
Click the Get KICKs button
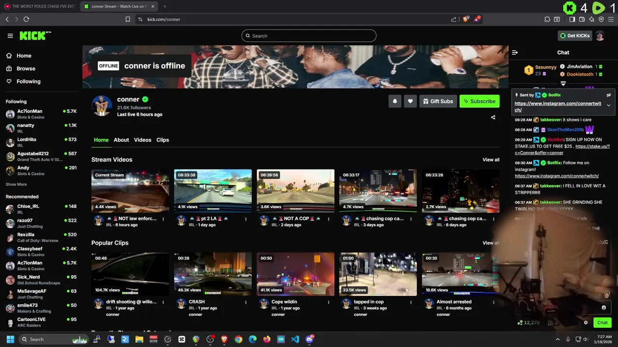click(575, 36)
